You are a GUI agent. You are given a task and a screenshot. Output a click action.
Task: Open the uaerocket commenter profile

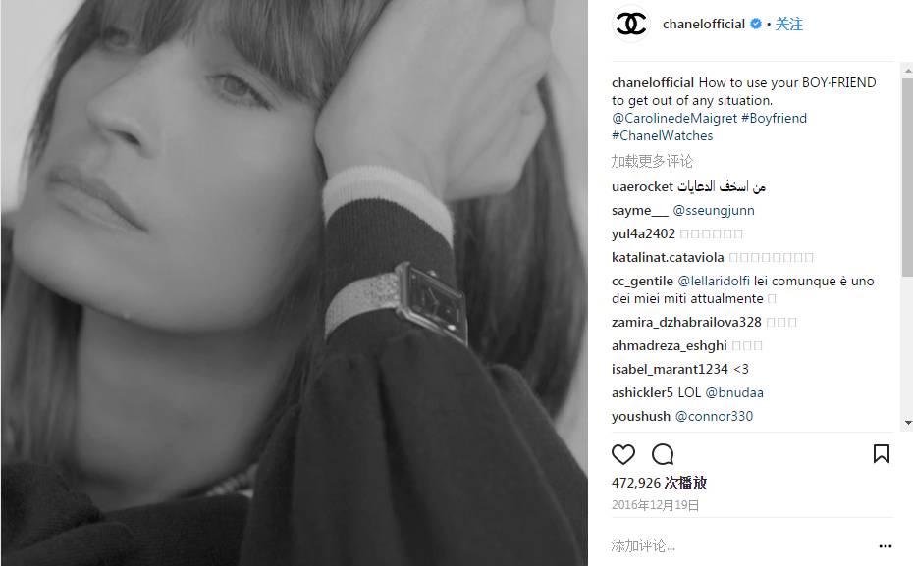[x=642, y=186]
